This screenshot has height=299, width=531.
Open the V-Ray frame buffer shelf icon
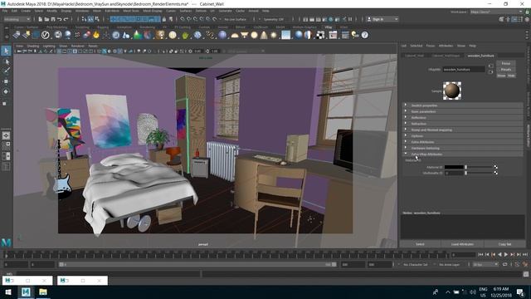[x=333, y=35]
